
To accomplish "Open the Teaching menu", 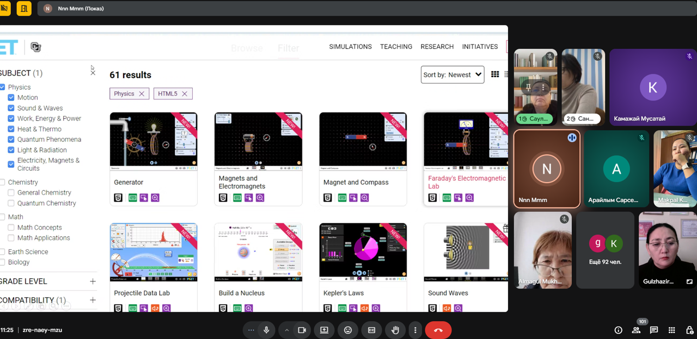I will point(396,47).
